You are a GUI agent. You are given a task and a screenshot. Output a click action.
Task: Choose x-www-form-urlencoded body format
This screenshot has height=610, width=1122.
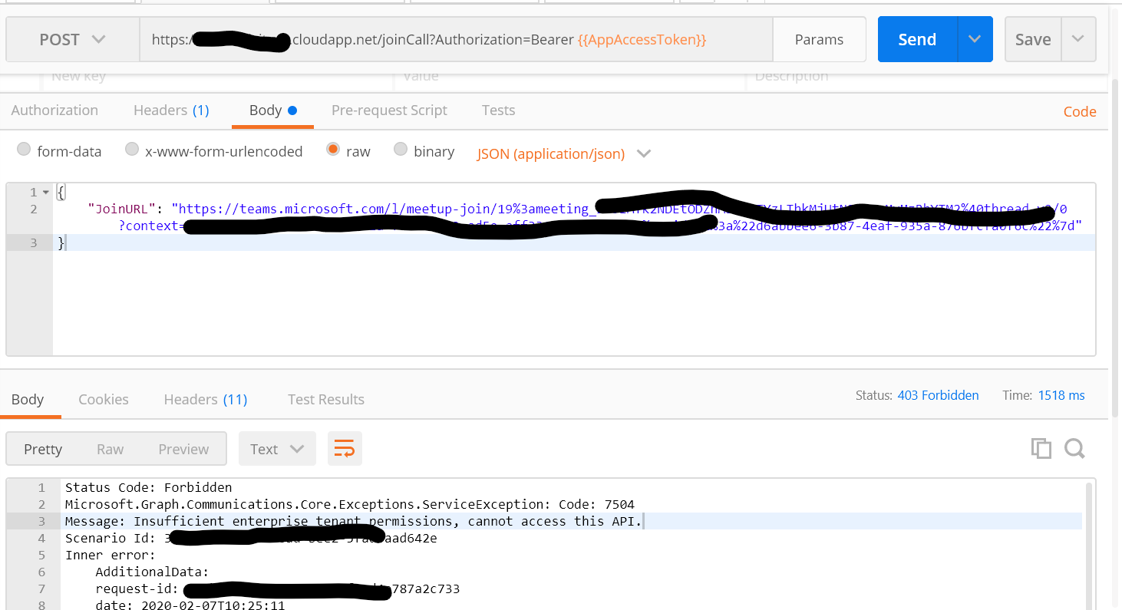tap(131, 150)
